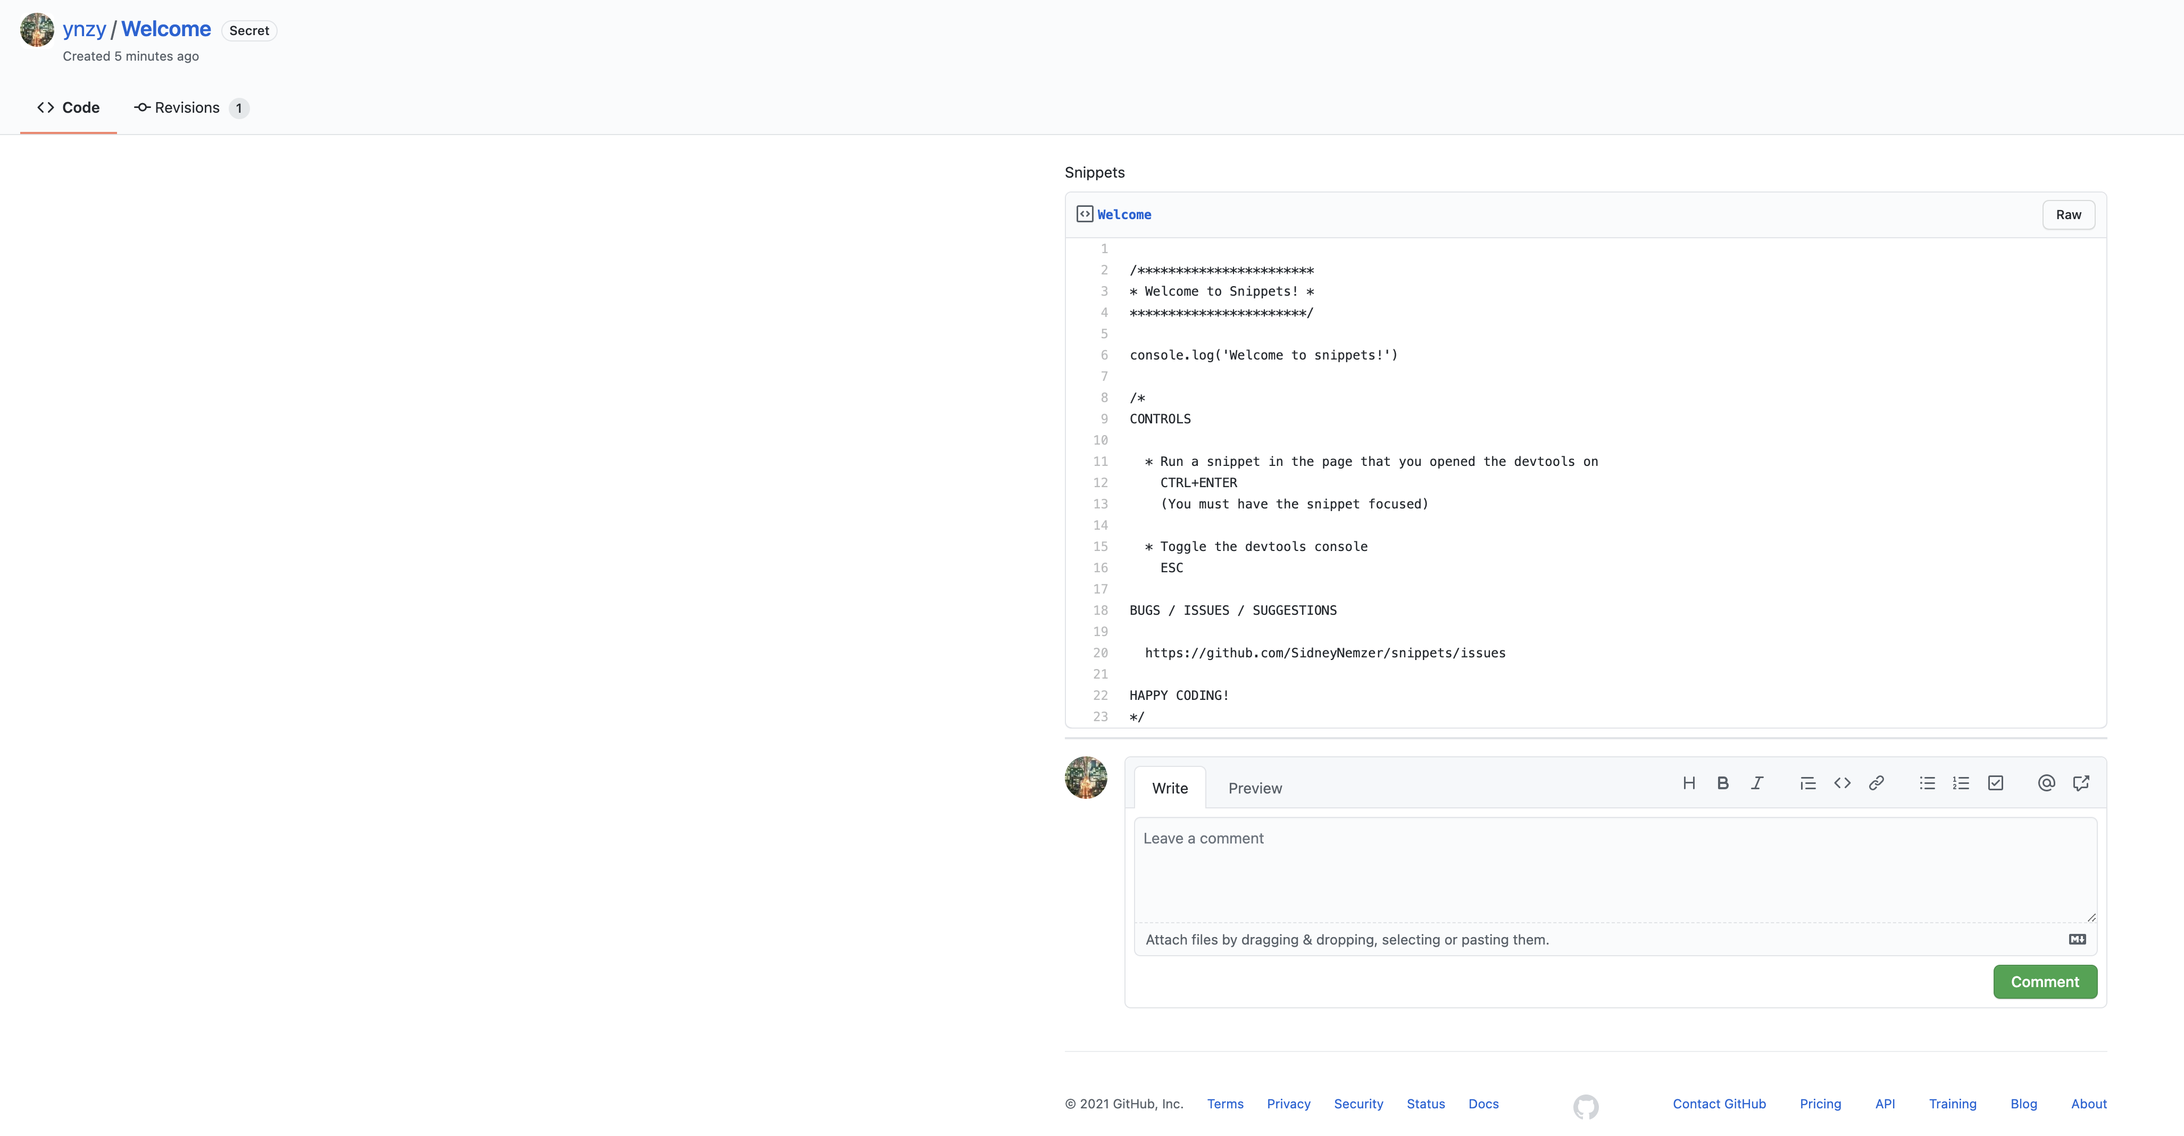Image resolution: width=2184 pixels, height=1136 pixels.
Task: Toggle bold text formatting
Action: click(1723, 783)
